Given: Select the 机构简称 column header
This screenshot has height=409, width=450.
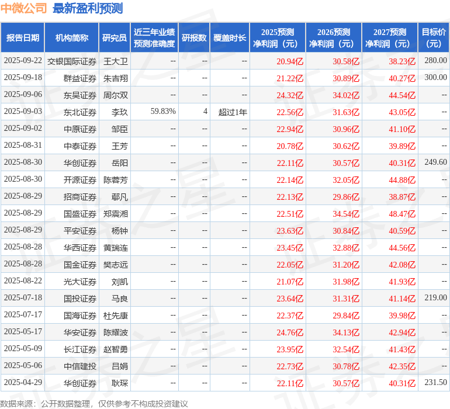Looking at the screenshot, I should (72, 37).
